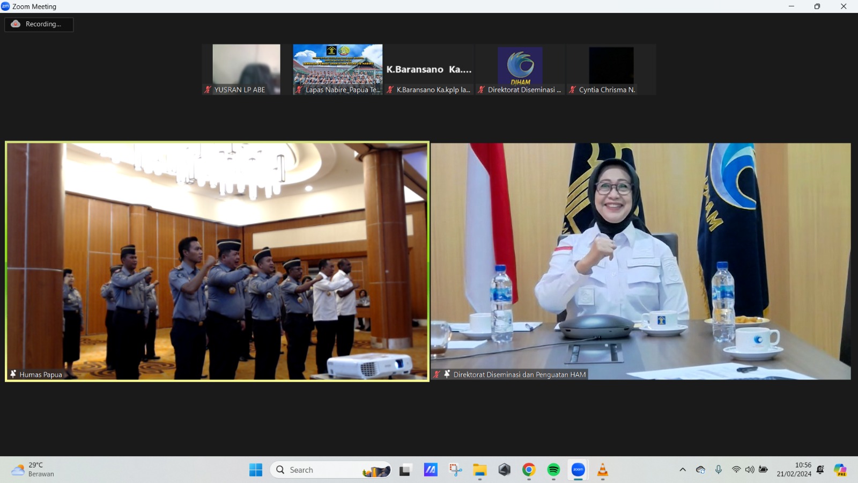
Task: Click the pin icon on Humas Papua video
Action: point(13,374)
